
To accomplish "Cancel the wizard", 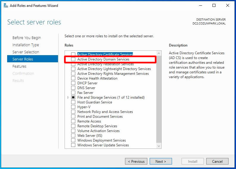I will (217, 161).
